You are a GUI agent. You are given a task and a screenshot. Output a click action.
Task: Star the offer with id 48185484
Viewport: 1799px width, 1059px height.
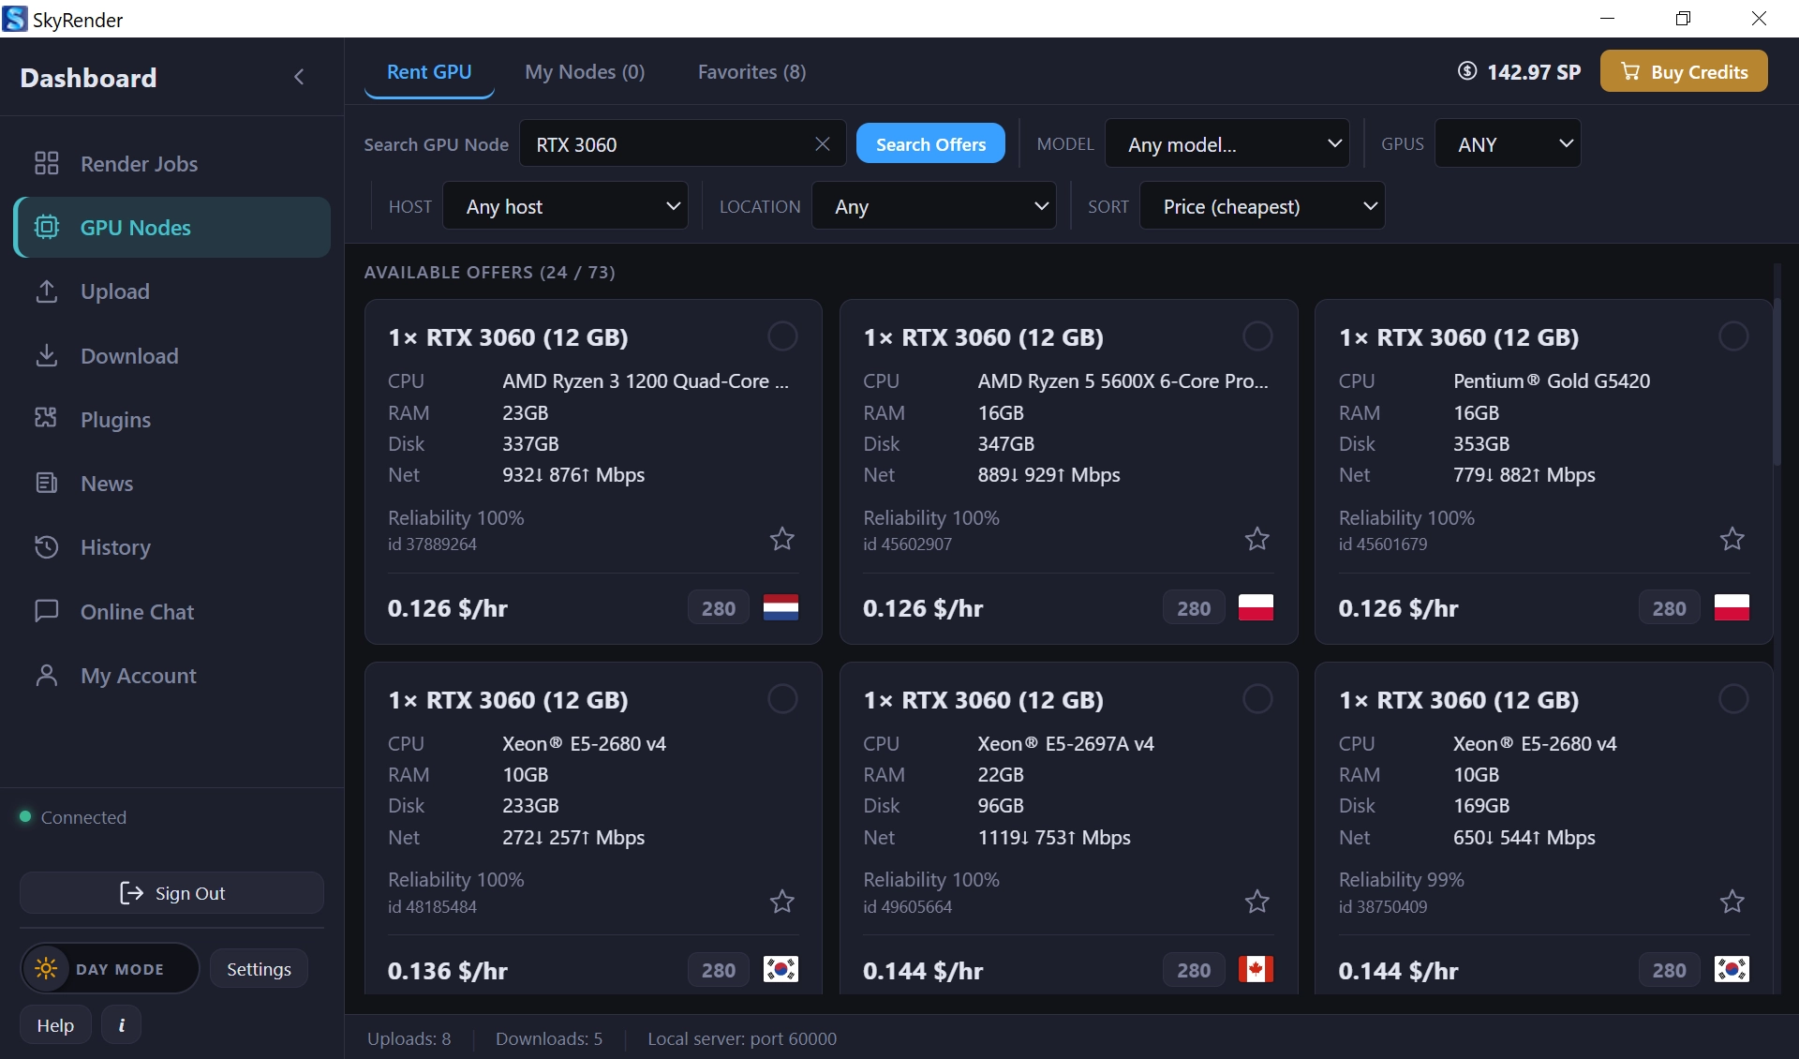[781, 902]
